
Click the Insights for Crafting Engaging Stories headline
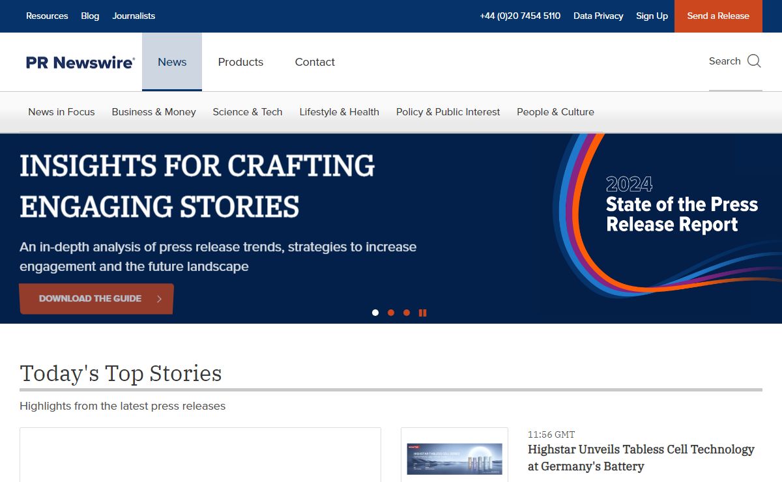(197, 186)
